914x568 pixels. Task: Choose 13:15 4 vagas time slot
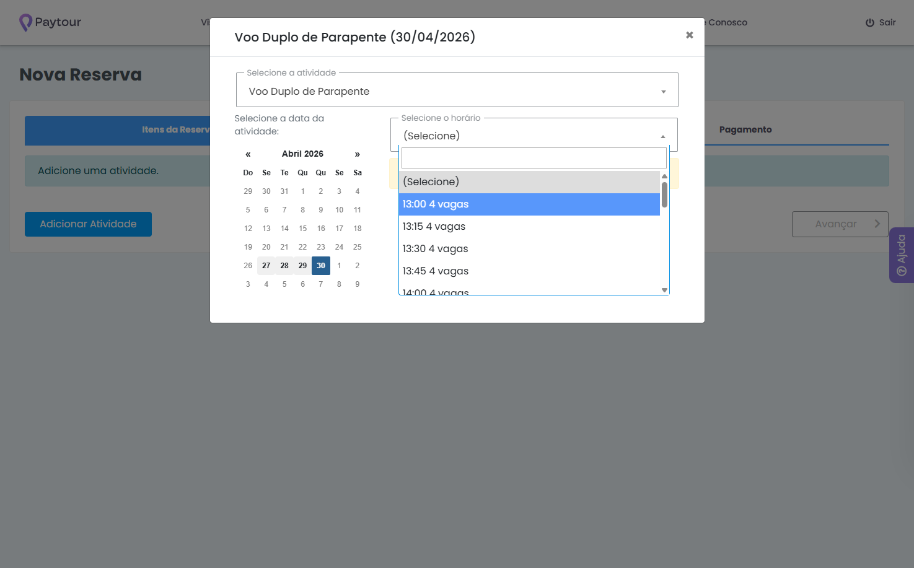(x=529, y=226)
